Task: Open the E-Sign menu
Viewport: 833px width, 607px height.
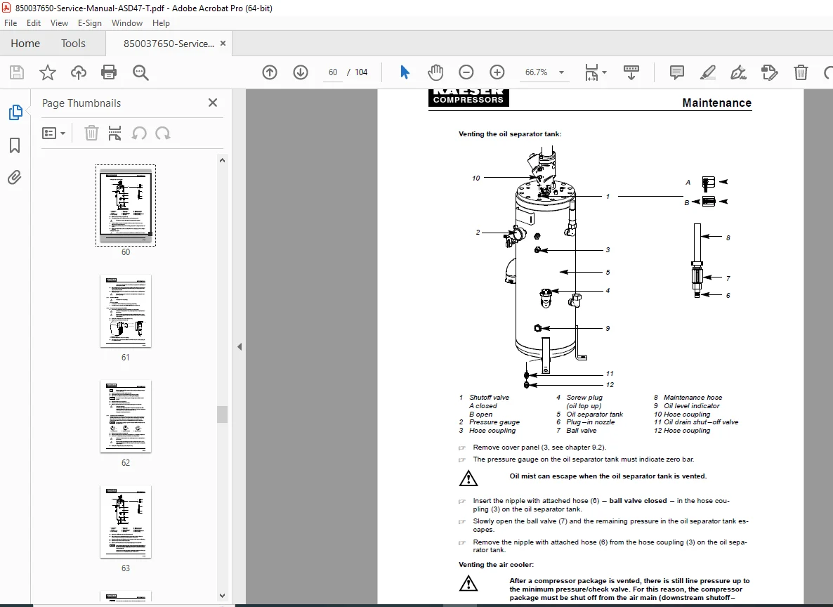Action: [x=89, y=23]
